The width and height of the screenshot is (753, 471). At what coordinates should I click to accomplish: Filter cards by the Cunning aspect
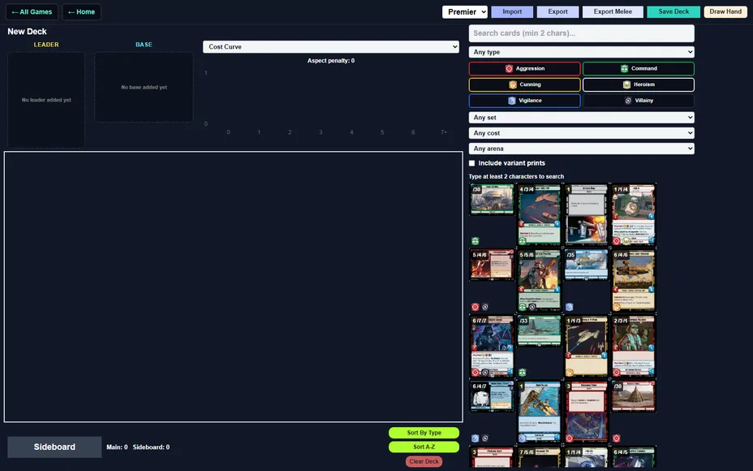point(524,84)
